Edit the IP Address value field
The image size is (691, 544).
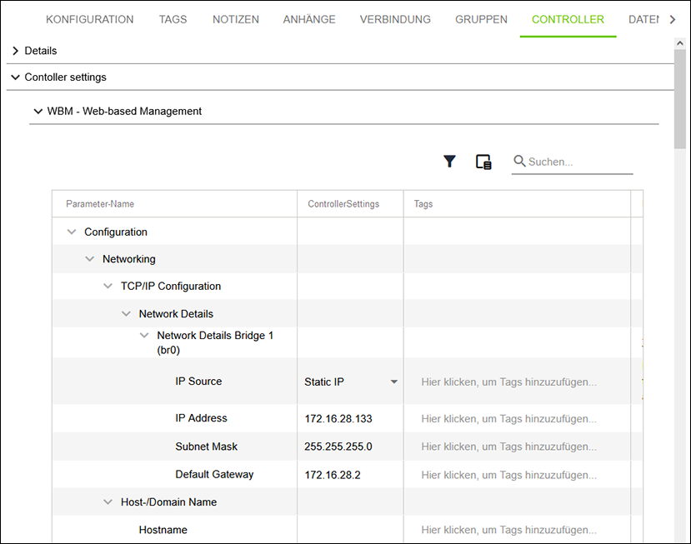[x=350, y=418]
